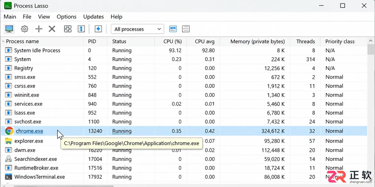375x187 pixels.
Task: Click the icon beside Registry
Action: (x=9, y=68)
